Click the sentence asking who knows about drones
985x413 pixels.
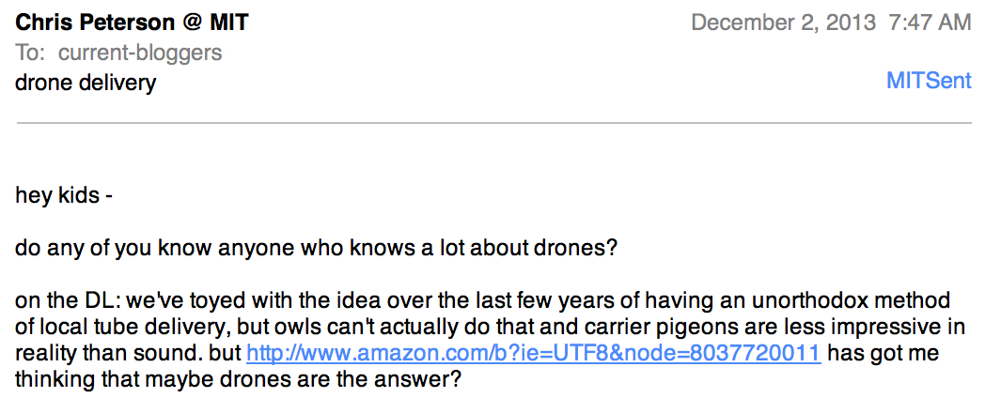coord(317,249)
